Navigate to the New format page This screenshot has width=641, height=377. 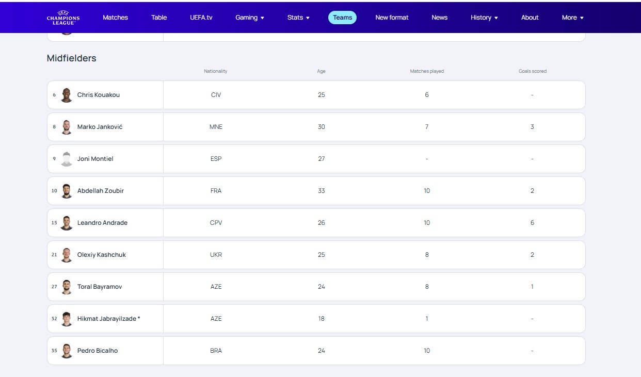coord(392,18)
